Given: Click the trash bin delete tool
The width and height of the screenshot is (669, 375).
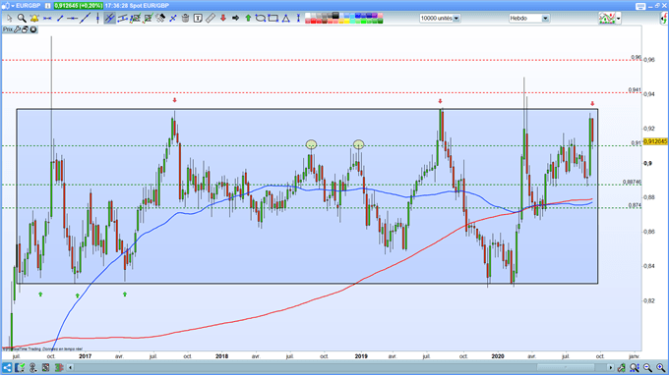Looking at the screenshot, I should point(185,19).
